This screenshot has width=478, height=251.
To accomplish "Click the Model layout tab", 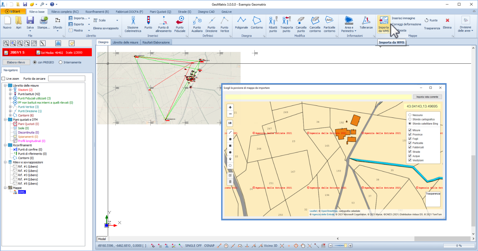I will 102,239.
